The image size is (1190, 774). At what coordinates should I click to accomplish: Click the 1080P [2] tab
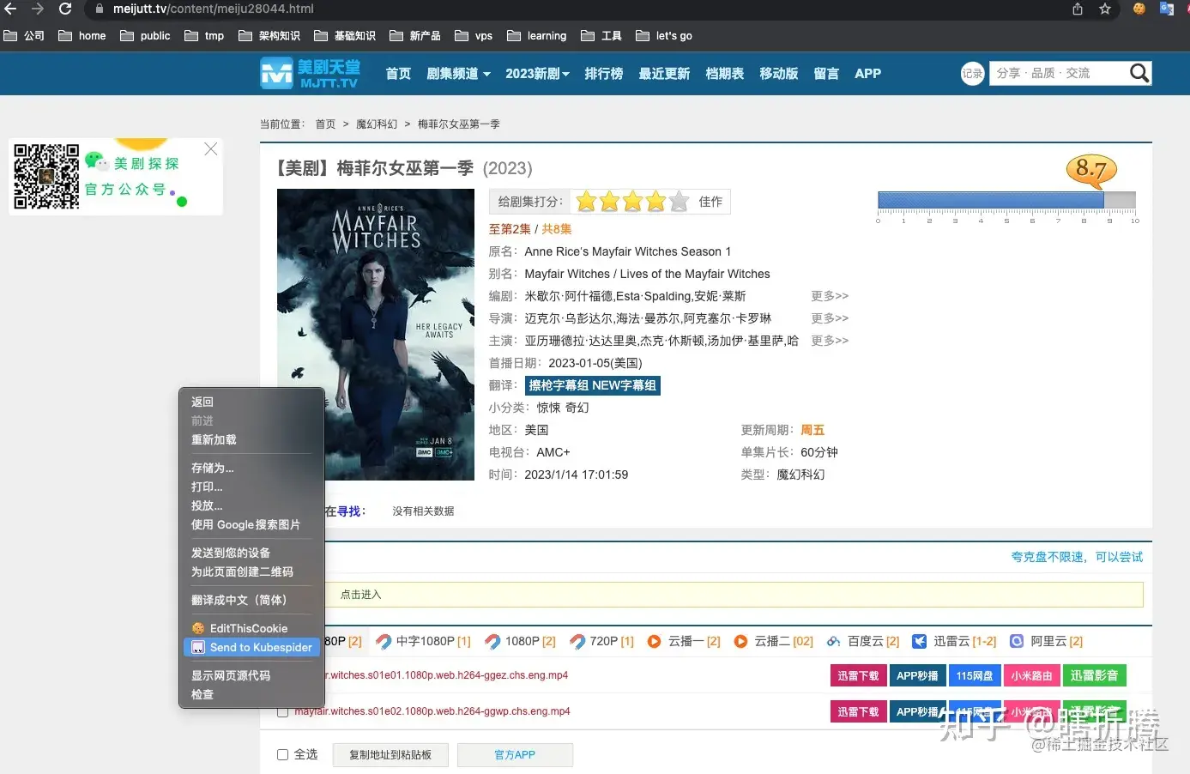[x=521, y=641]
